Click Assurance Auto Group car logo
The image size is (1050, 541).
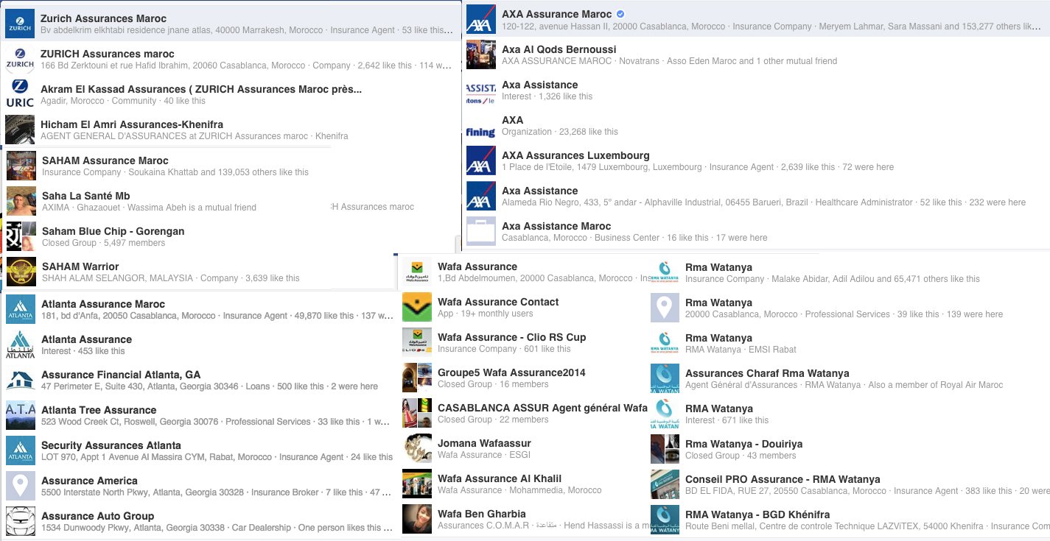point(20,521)
